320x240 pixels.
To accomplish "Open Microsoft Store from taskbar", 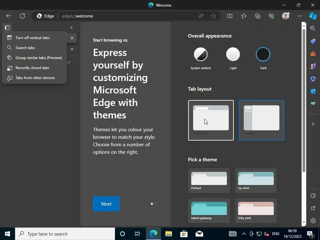I will click(184, 234).
